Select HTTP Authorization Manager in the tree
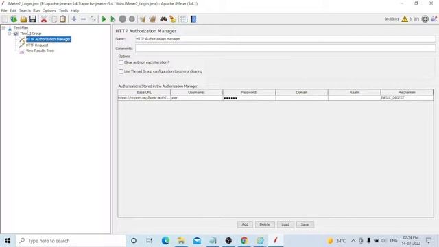The width and height of the screenshot is (439, 247). (x=48, y=39)
